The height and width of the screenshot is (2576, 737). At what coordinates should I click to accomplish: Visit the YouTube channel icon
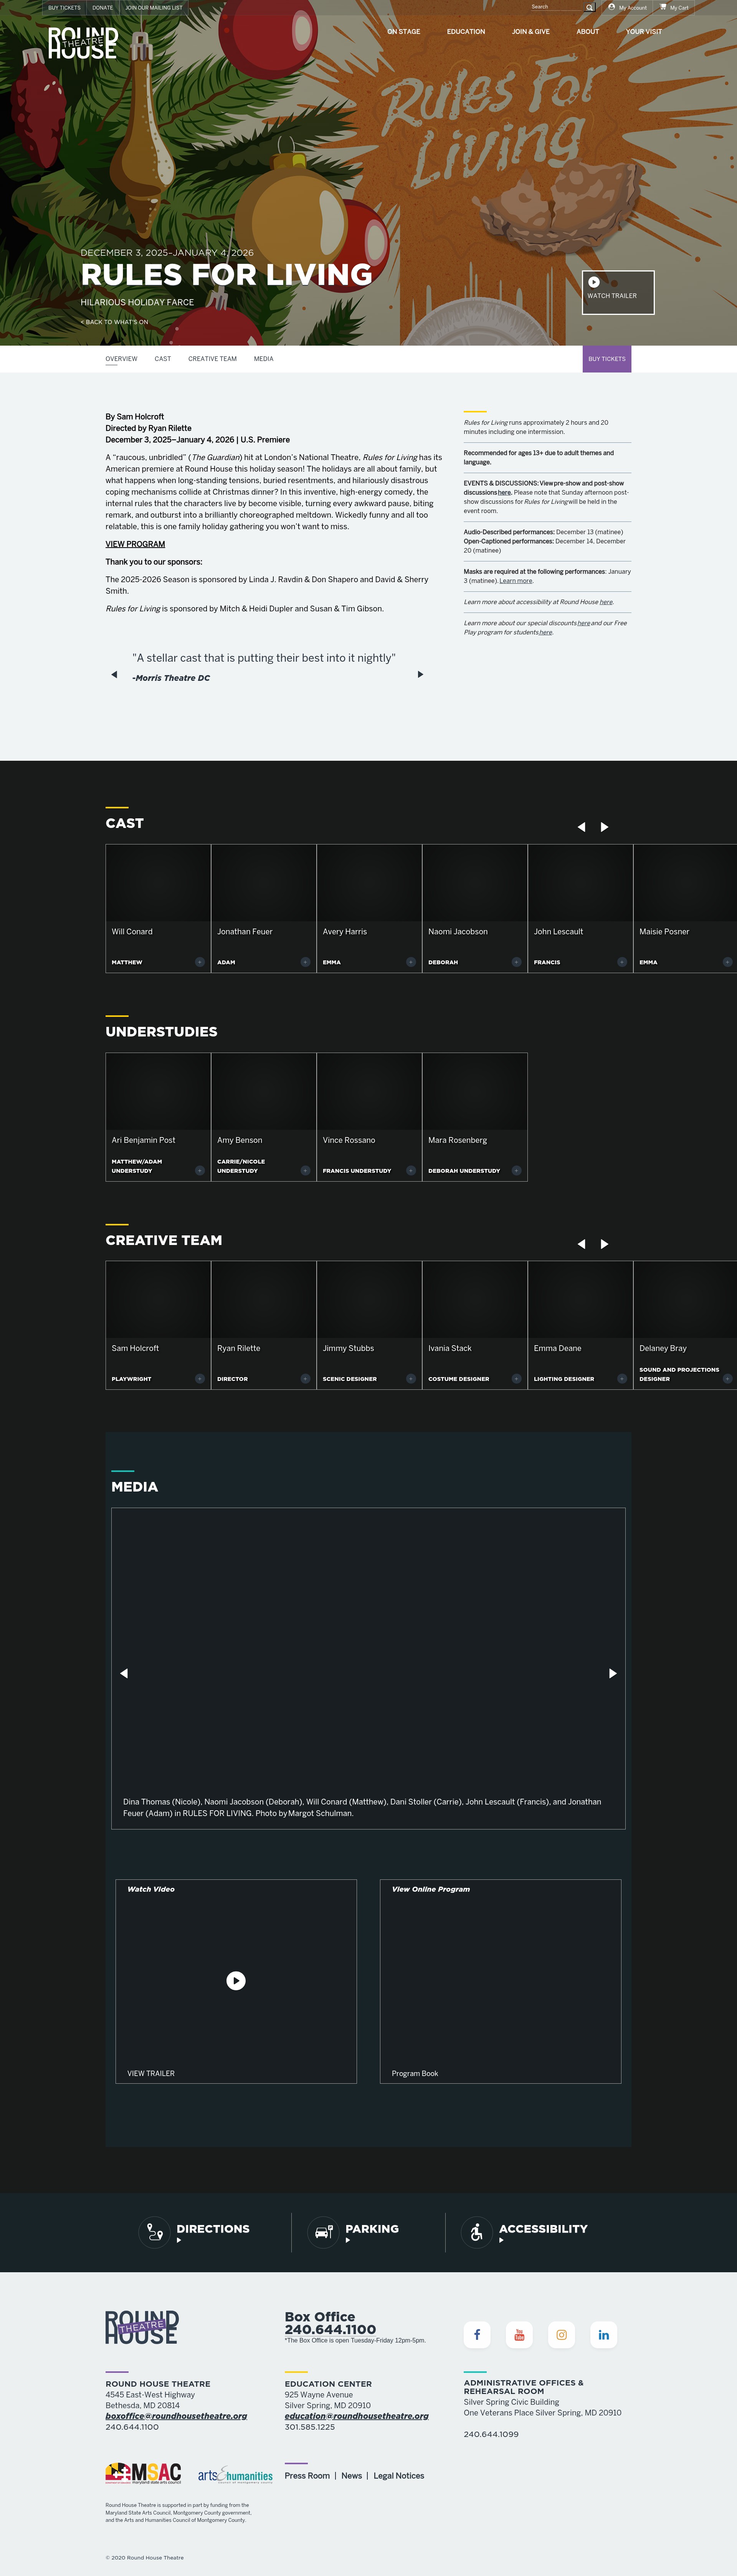(x=519, y=2334)
